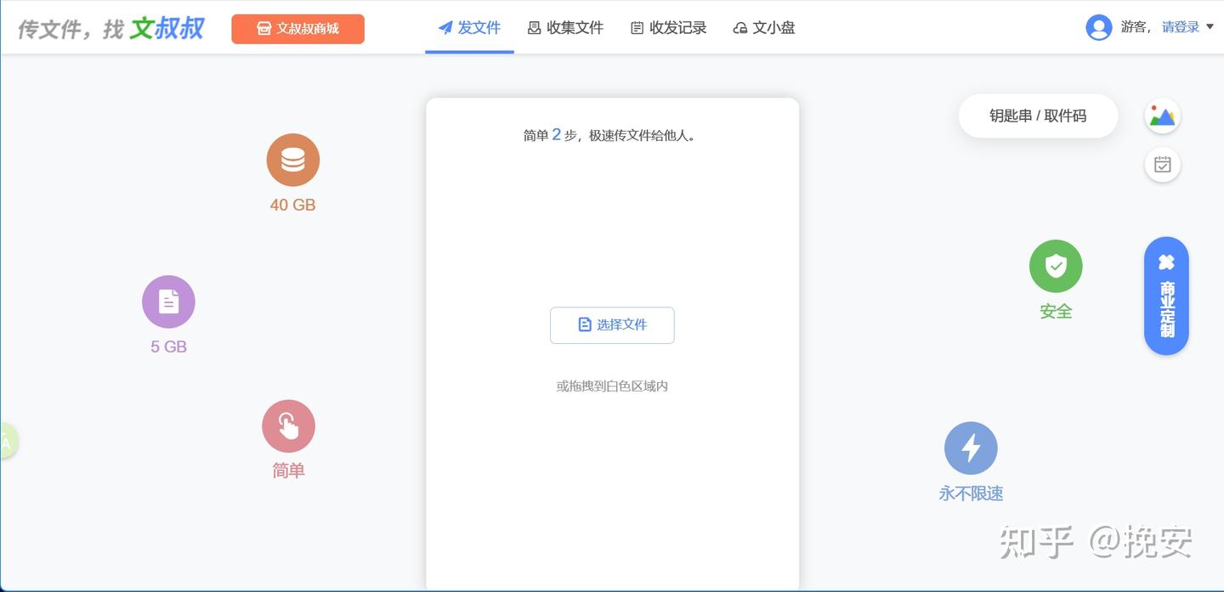Switch to the 文小盘 tab
This screenshot has width=1224, height=592.
coord(763,28)
